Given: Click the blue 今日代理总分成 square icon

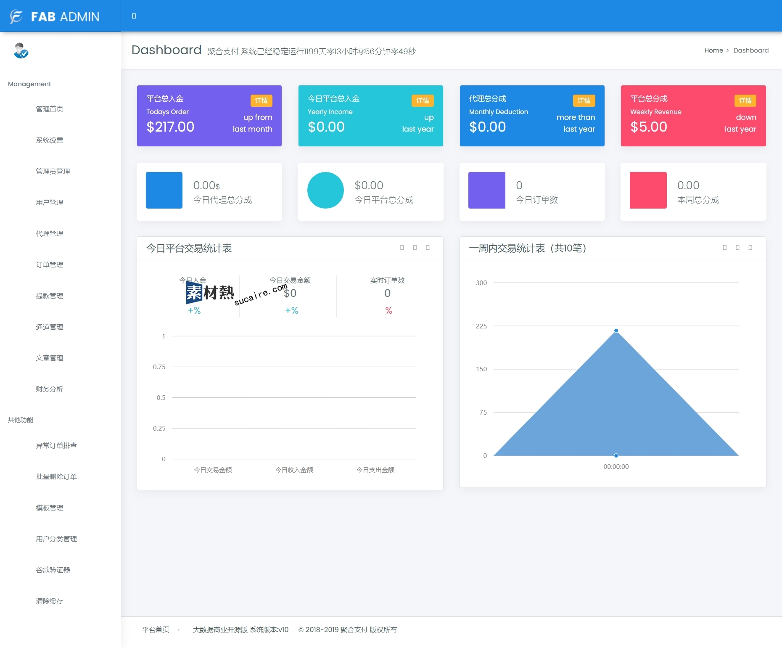Looking at the screenshot, I should [x=164, y=190].
